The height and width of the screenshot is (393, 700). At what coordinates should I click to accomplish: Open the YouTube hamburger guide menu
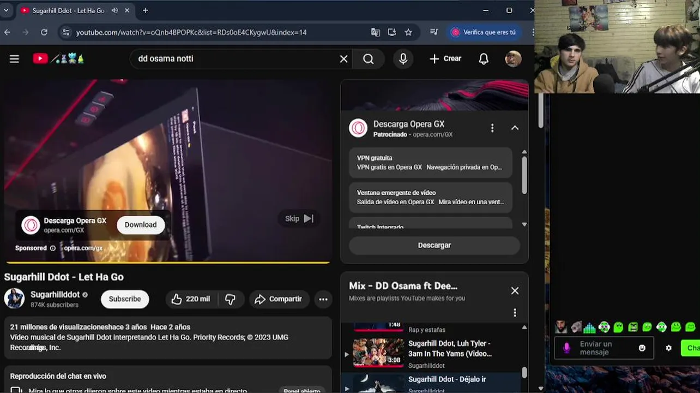pos(14,59)
